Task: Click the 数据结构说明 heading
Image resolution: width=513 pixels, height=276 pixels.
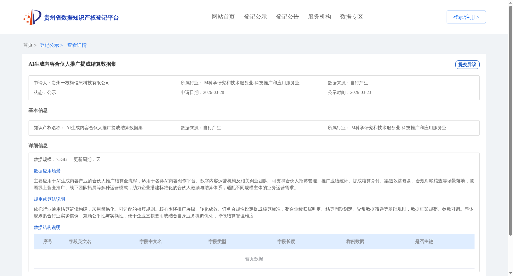Action: coord(47,227)
